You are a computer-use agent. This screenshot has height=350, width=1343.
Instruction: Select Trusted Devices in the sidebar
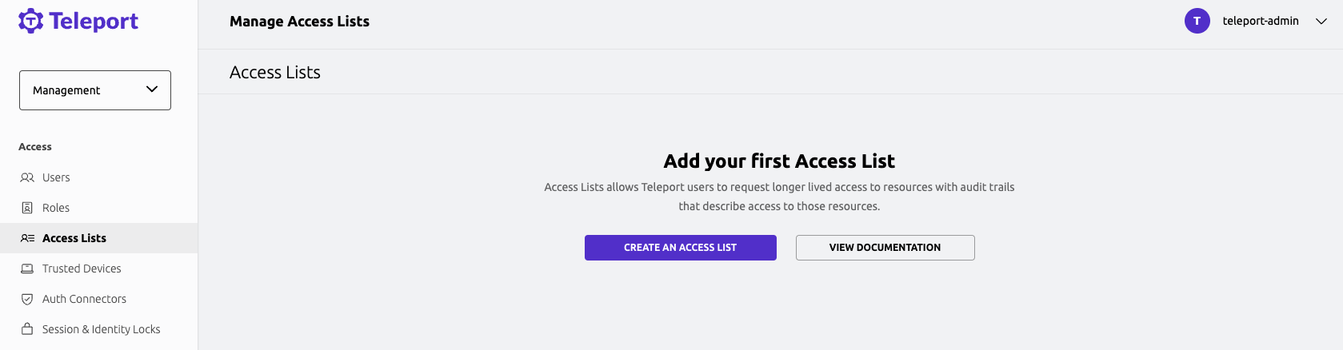[x=82, y=268]
